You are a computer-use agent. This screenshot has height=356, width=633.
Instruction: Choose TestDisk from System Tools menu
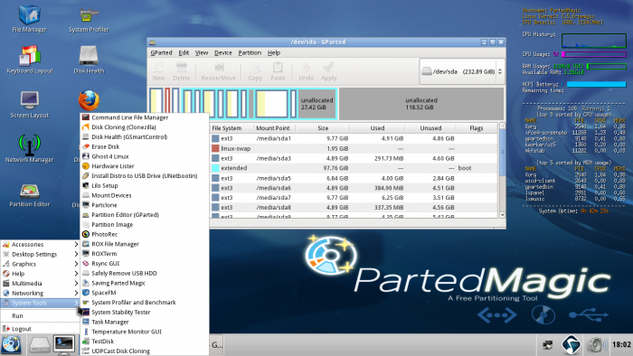pos(102,341)
